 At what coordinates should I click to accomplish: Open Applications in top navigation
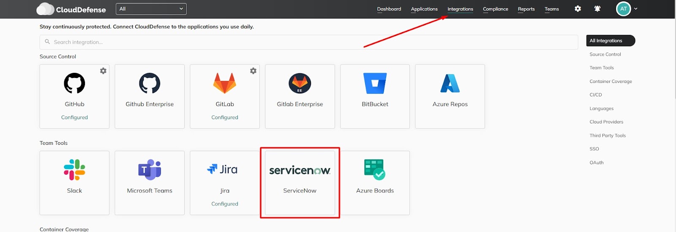click(x=424, y=9)
